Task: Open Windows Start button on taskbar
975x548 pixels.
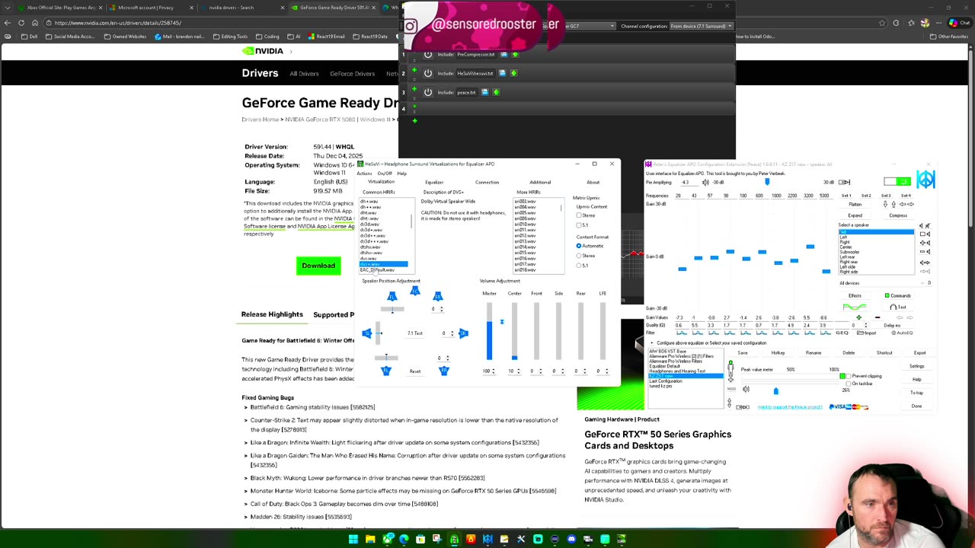Action: click(x=353, y=540)
